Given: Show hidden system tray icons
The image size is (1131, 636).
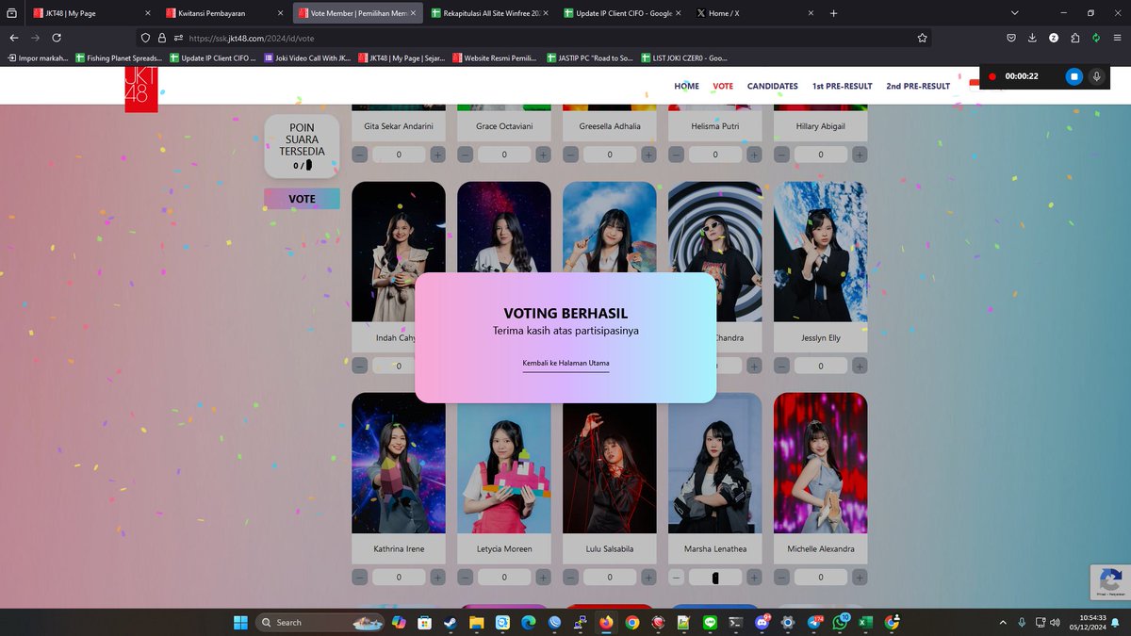Looking at the screenshot, I should [1002, 622].
